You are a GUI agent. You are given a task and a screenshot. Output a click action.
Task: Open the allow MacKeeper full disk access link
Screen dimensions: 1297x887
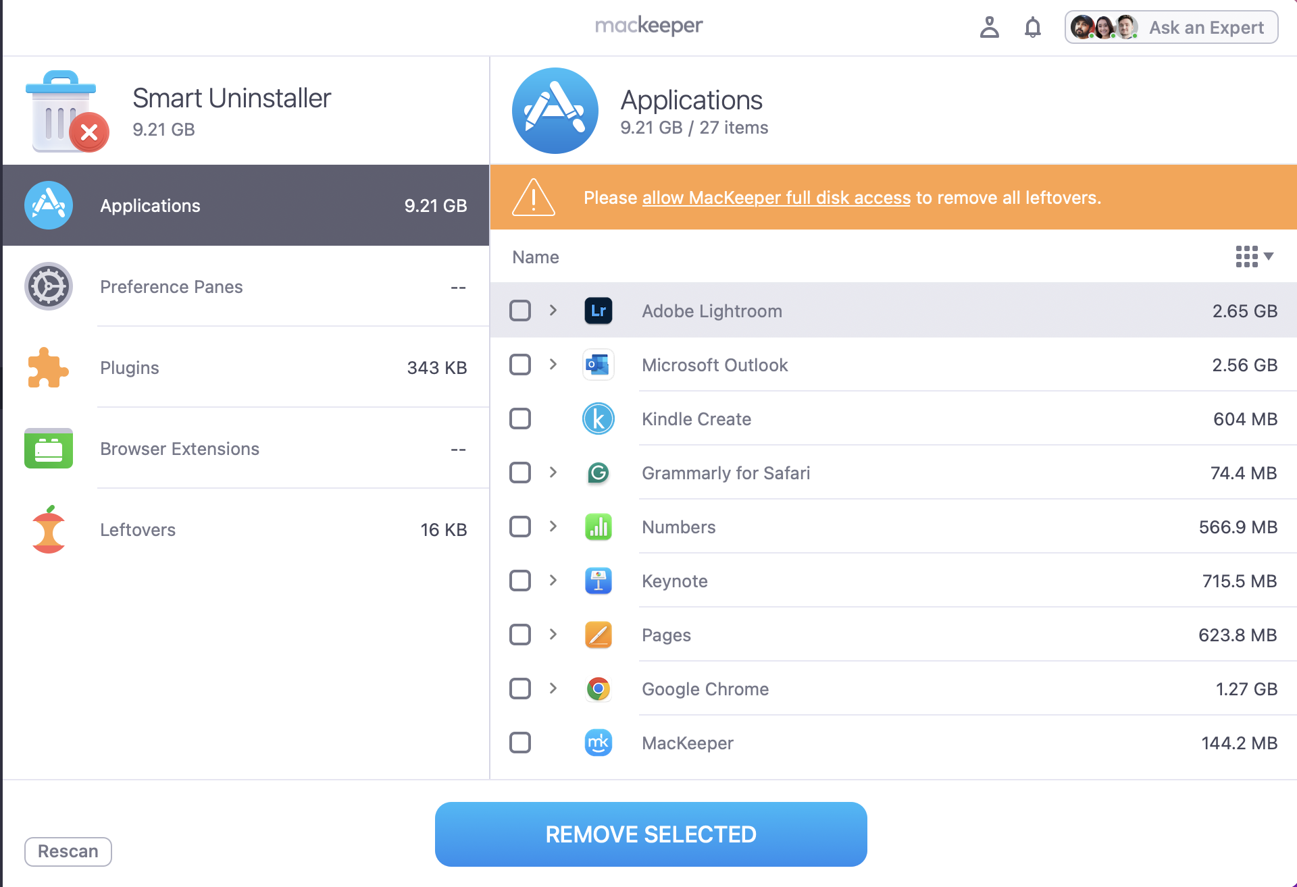775,197
